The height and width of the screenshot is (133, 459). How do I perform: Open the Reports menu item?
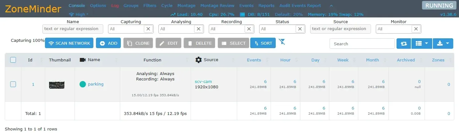(x=266, y=5)
